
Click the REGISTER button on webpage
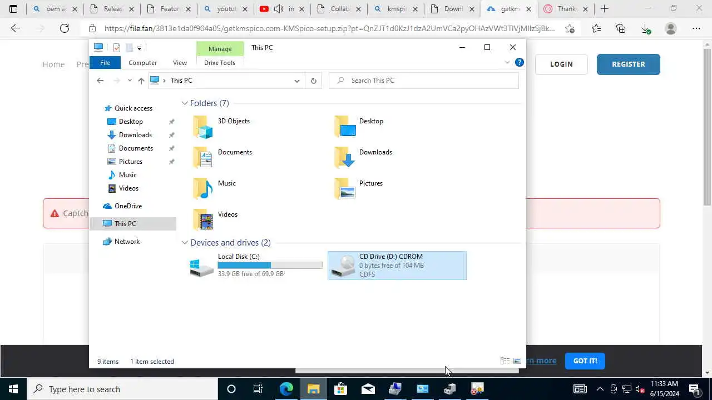point(629,64)
